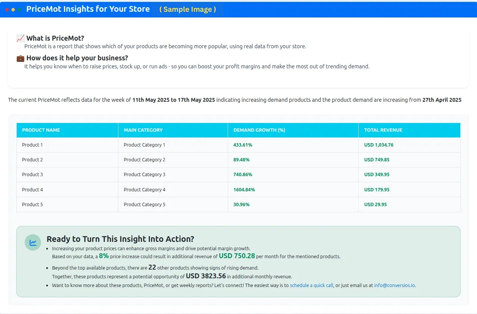
Task: Click the yellow window dot in the header
Action: [13, 9]
